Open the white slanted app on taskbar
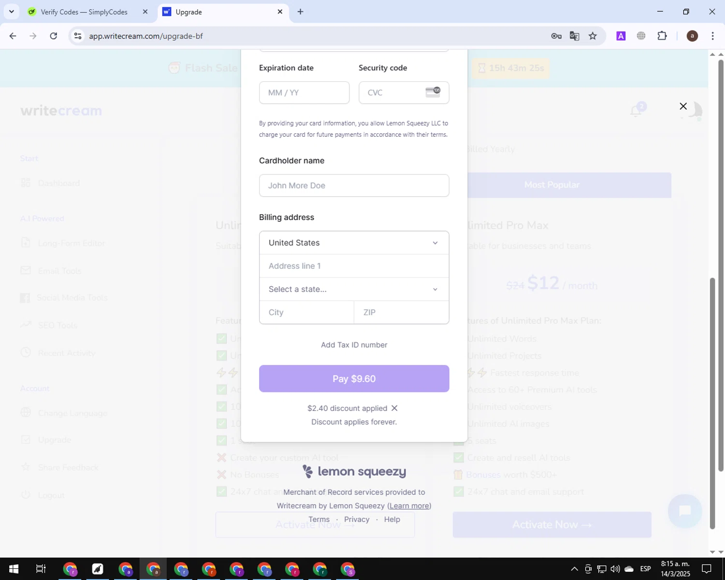The image size is (725, 580). click(98, 569)
